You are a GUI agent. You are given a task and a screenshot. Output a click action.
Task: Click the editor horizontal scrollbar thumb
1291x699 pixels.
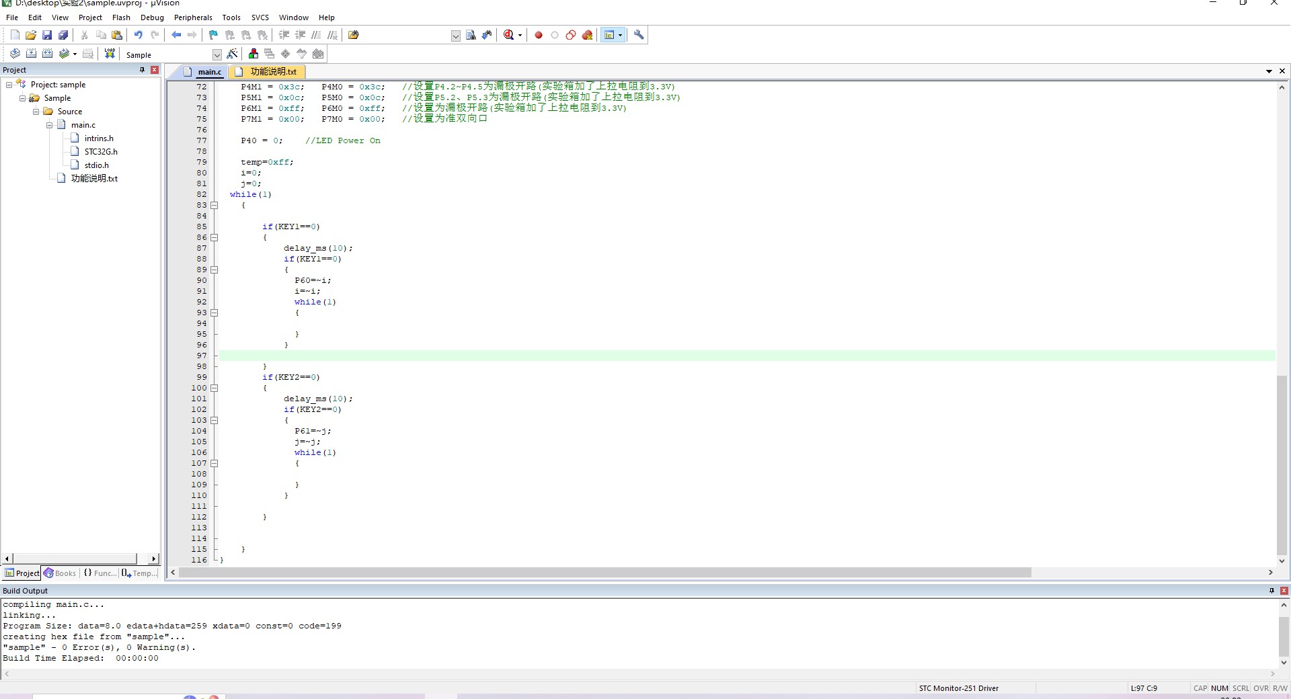click(604, 573)
